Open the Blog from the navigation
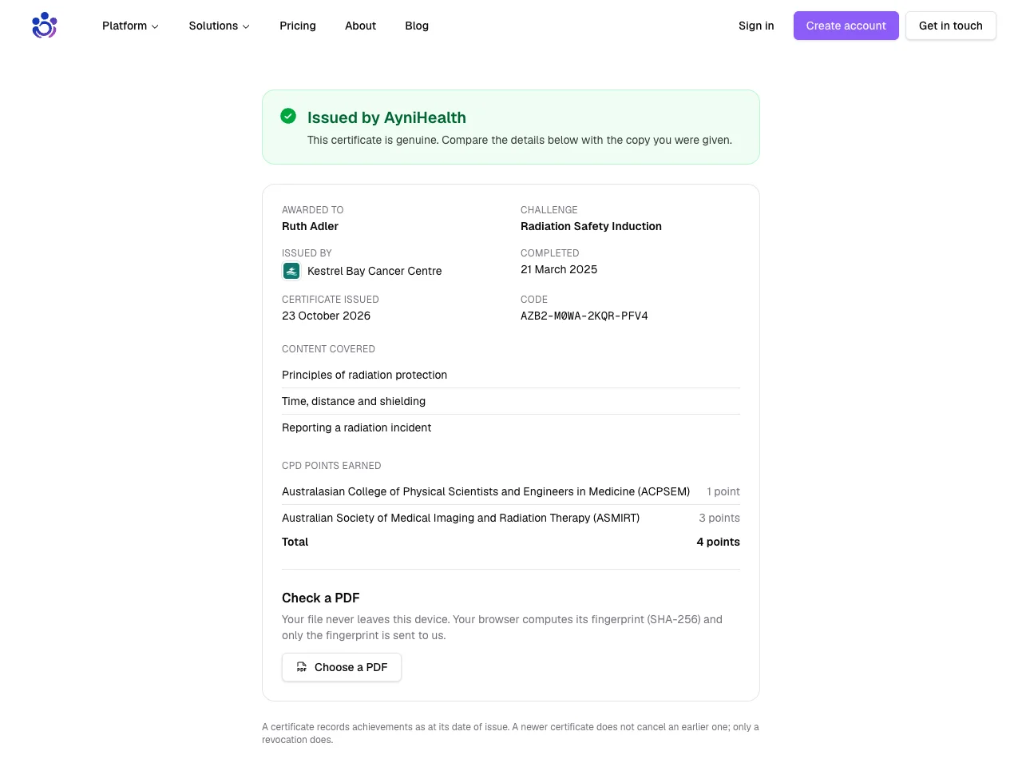1022x767 pixels. pyautogui.click(x=417, y=26)
